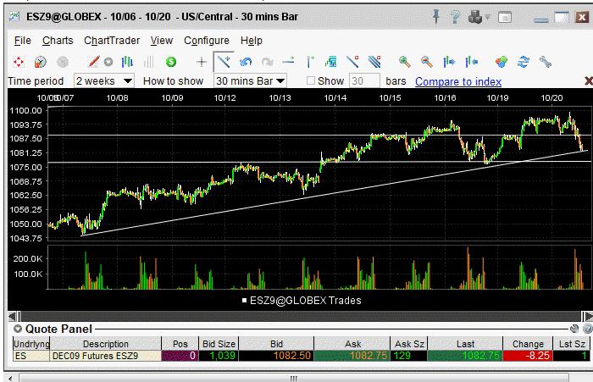The width and height of the screenshot is (593, 382).
Task: Open chart settings with the wrench icon
Action: point(546,62)
